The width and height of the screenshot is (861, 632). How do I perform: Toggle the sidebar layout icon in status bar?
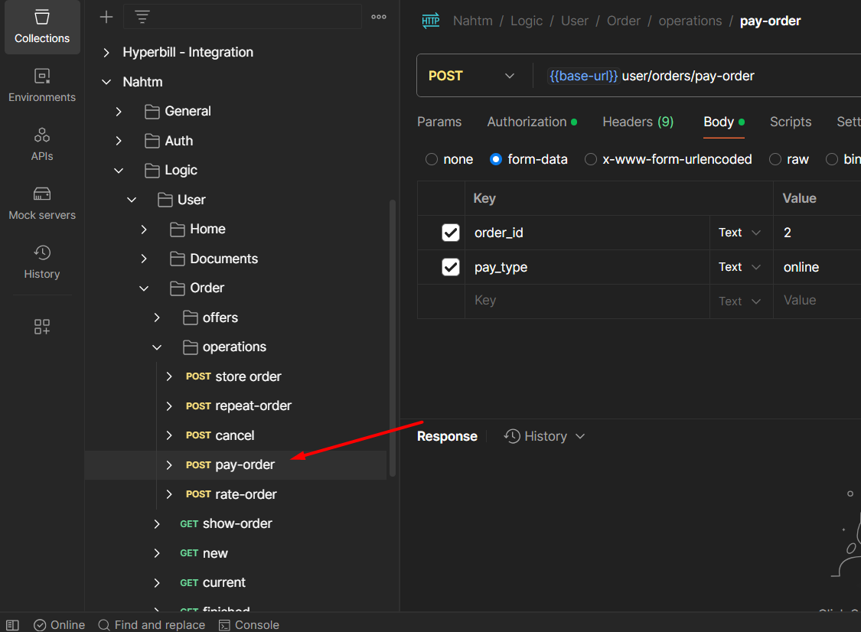click(13, 625)
